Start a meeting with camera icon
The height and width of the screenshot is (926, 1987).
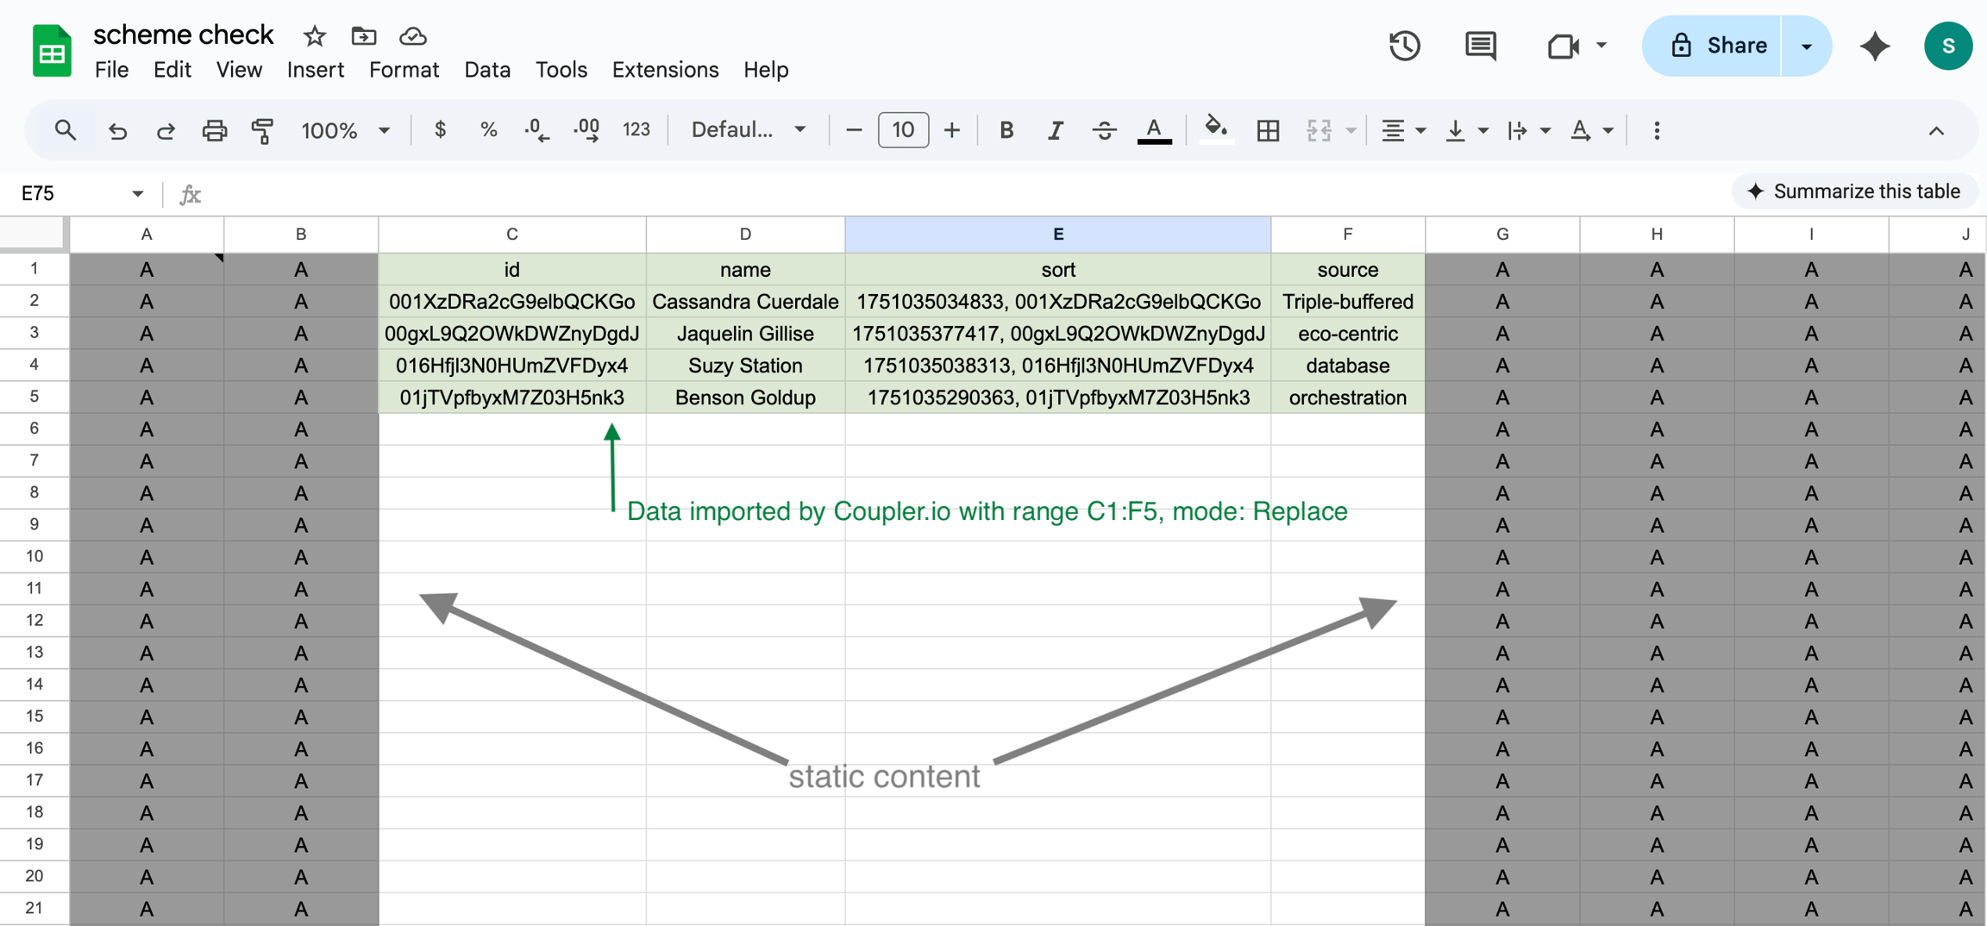click(x=1563, y=46)
